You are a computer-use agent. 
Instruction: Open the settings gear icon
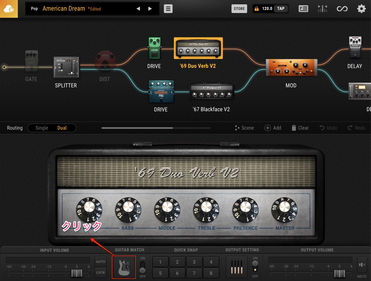[x=361, y=9]
